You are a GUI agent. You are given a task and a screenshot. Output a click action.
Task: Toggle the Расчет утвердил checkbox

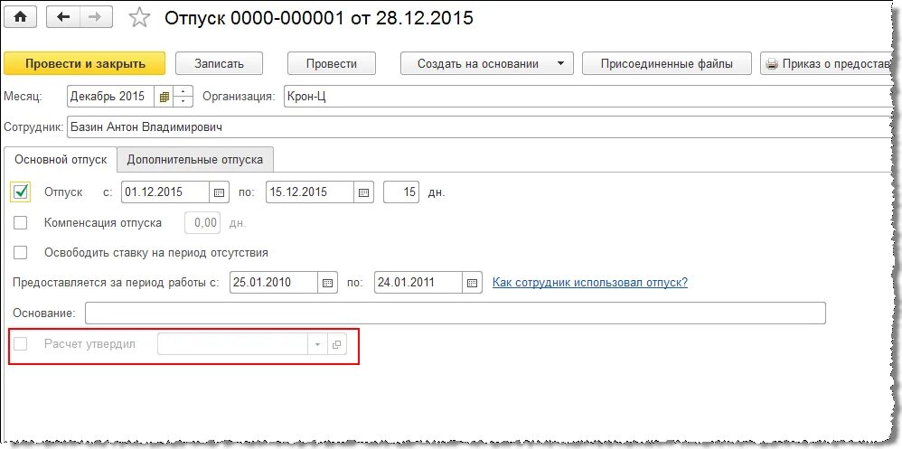20,344
